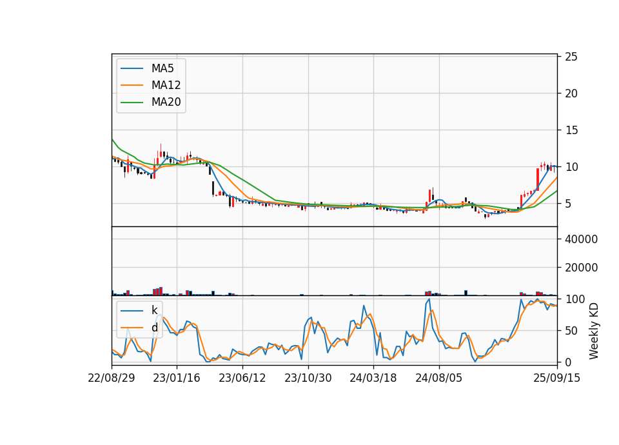Click the k legend label in KD panel
The width and height of the screenshot is (619, 445).
154,310
